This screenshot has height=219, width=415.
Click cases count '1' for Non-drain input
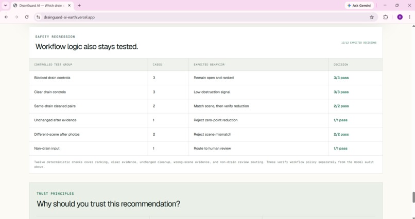(x=153, y=149)
